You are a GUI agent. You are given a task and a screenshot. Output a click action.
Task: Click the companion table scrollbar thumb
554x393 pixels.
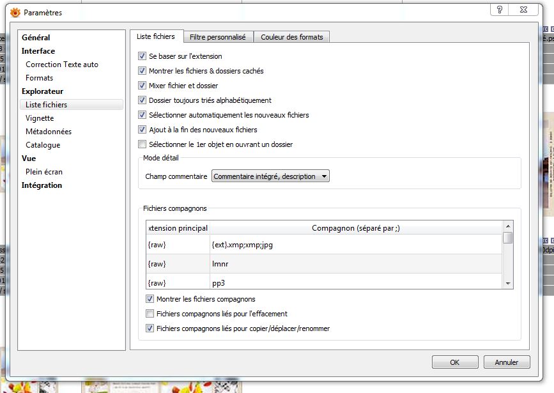[508, 238]
